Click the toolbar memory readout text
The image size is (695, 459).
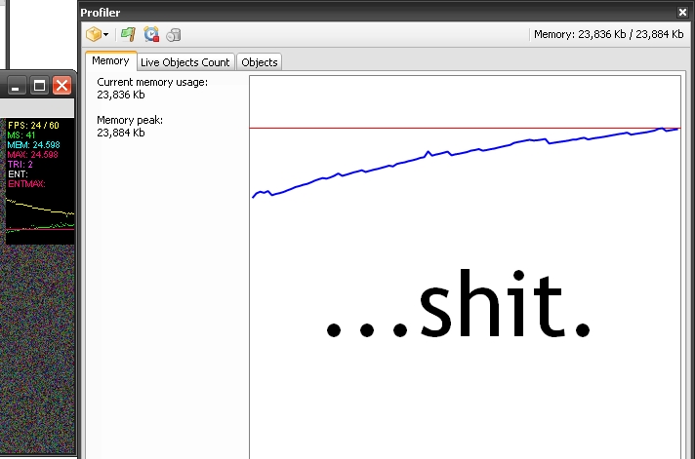click(608, 34)
